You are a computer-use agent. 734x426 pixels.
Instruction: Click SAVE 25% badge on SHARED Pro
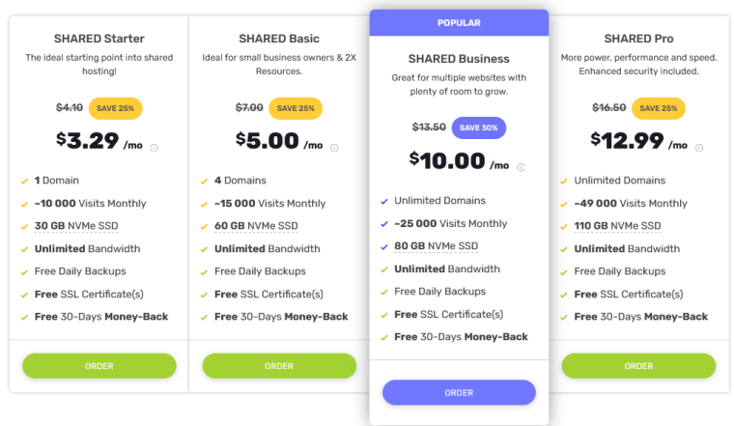[657, 108]
